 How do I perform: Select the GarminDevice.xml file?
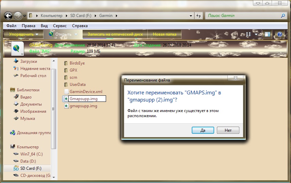86,92
